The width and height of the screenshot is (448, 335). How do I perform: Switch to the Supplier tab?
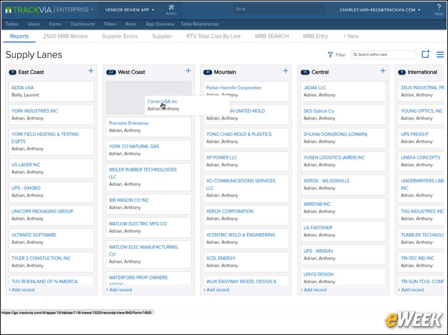tap(162, 37)
